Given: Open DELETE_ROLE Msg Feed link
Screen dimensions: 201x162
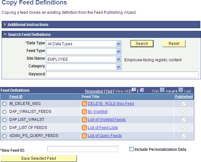Looking at the screenshot, I should (x=111, y=104).
